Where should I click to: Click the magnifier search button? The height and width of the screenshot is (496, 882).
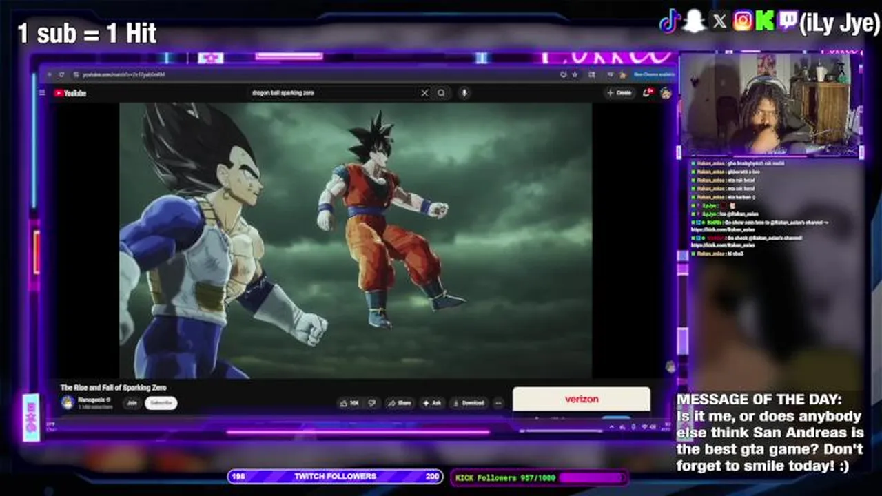click(442, 93)
